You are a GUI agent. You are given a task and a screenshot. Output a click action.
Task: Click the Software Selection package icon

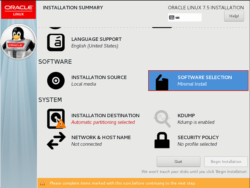[x=162, y=83]
